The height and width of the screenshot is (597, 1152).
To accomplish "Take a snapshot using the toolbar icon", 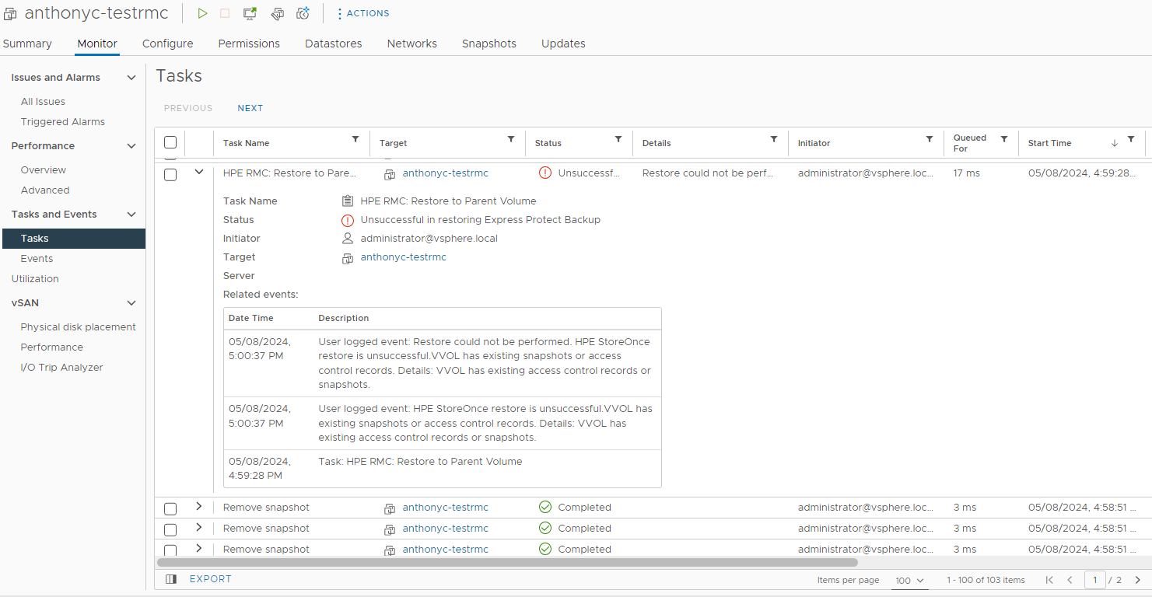I will [303, 13].
